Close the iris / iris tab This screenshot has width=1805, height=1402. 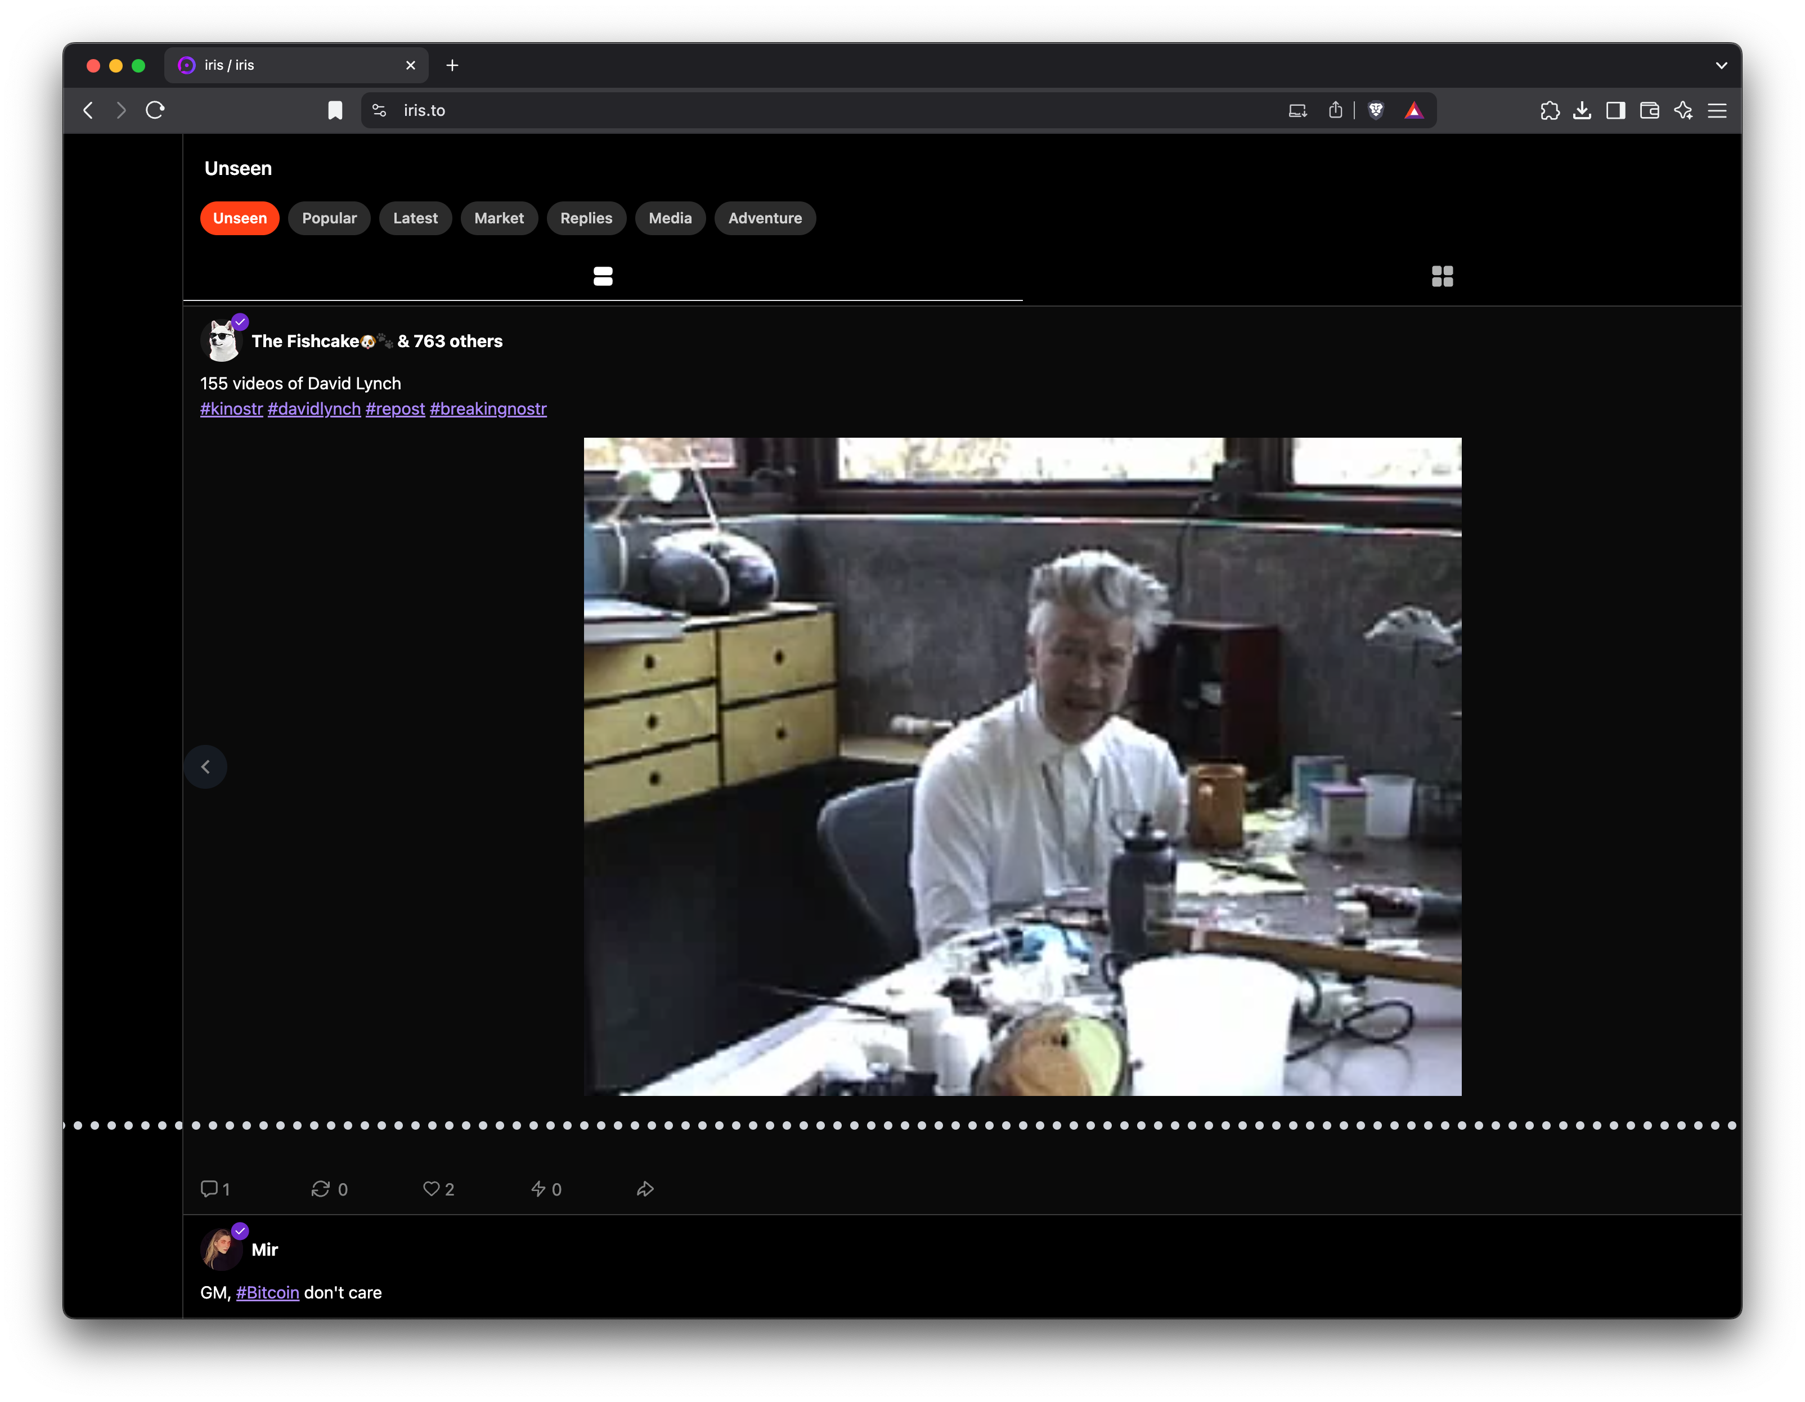click(411, 65)
